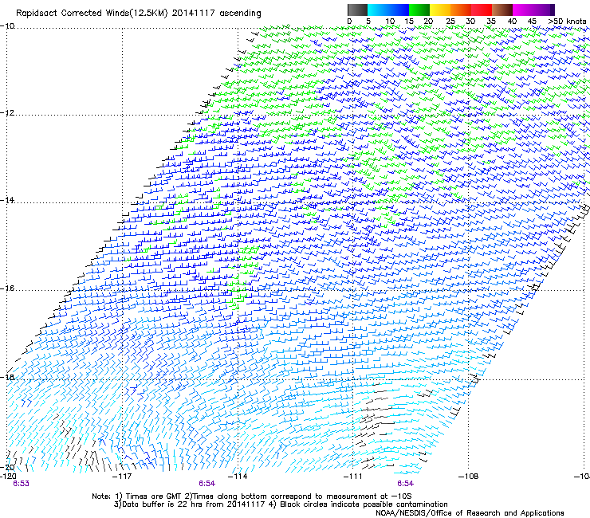Pick the red 30–35 knots legend swatch
This screenshot has height=518, width=590.
click(x=482, y=10)
